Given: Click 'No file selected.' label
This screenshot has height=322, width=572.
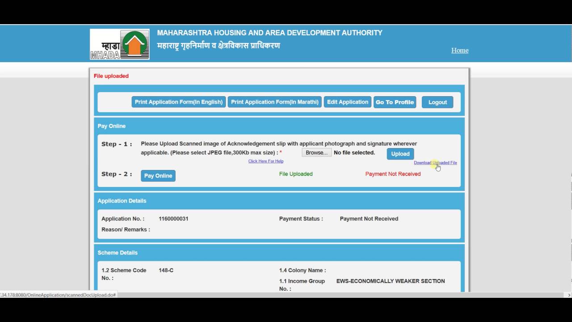Looking at the screenshot, I should pos(354,153).
